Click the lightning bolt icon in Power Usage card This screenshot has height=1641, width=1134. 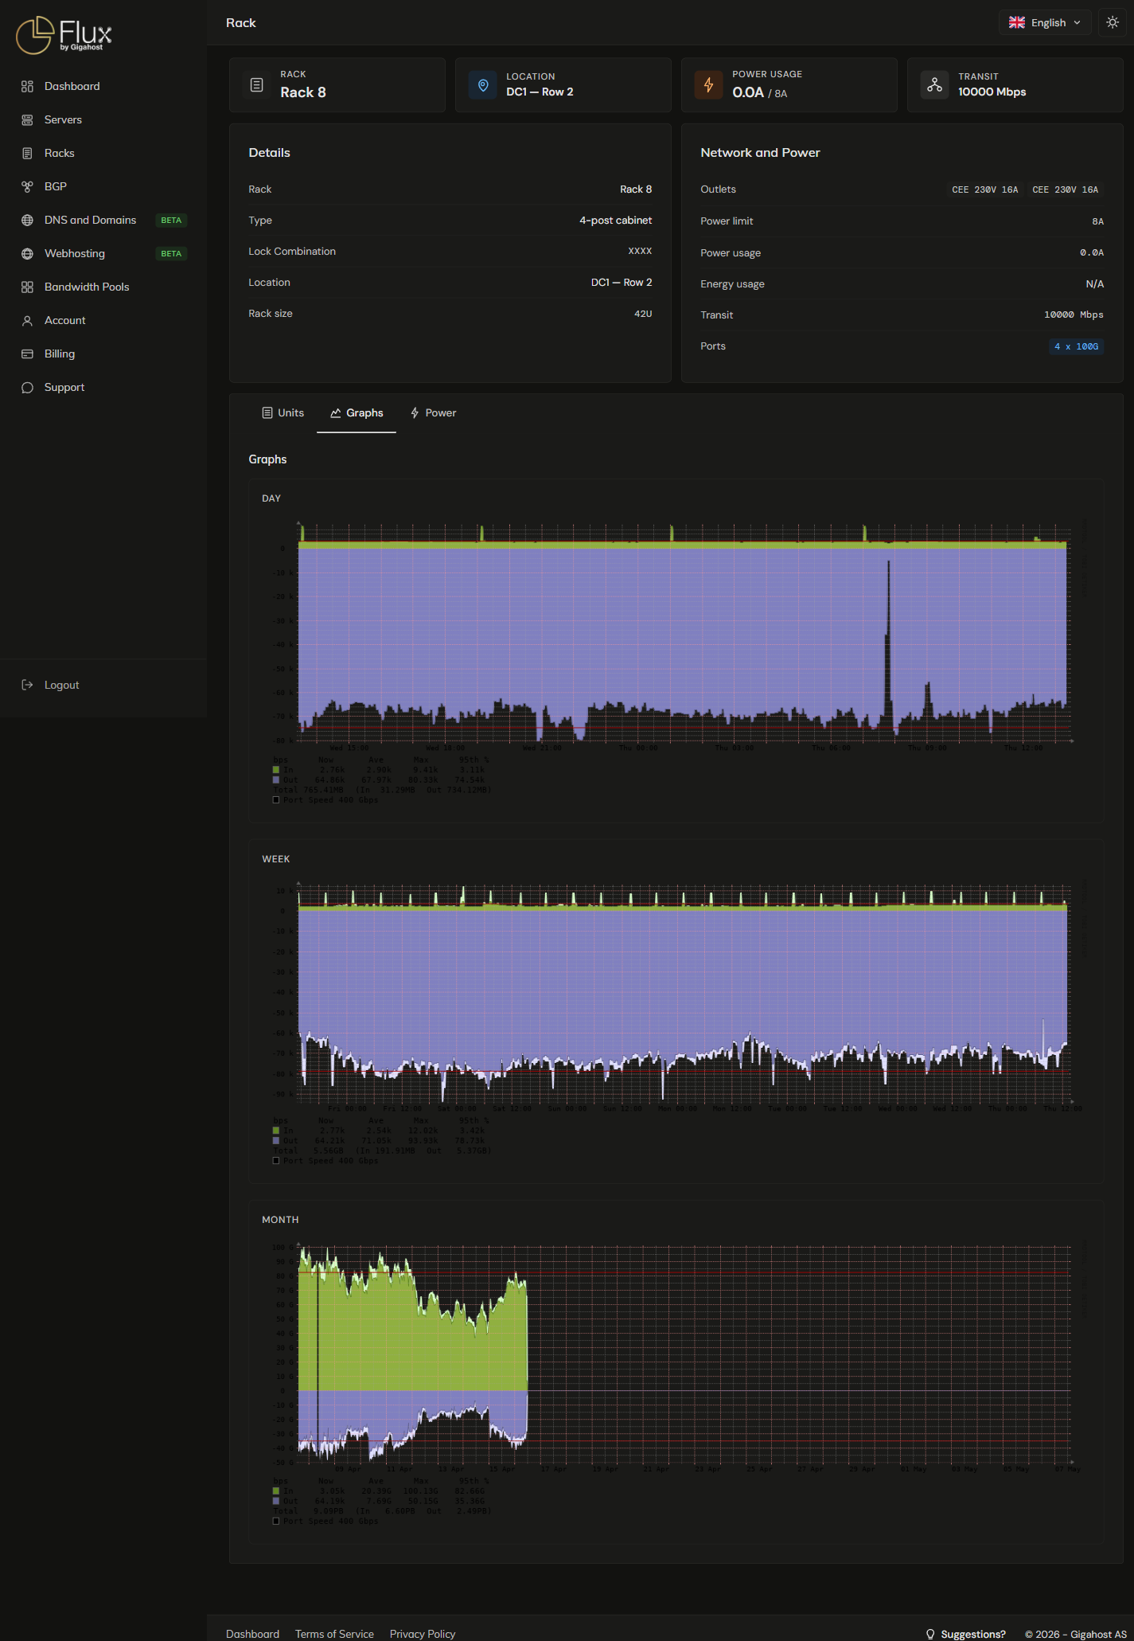coord(708,84)
